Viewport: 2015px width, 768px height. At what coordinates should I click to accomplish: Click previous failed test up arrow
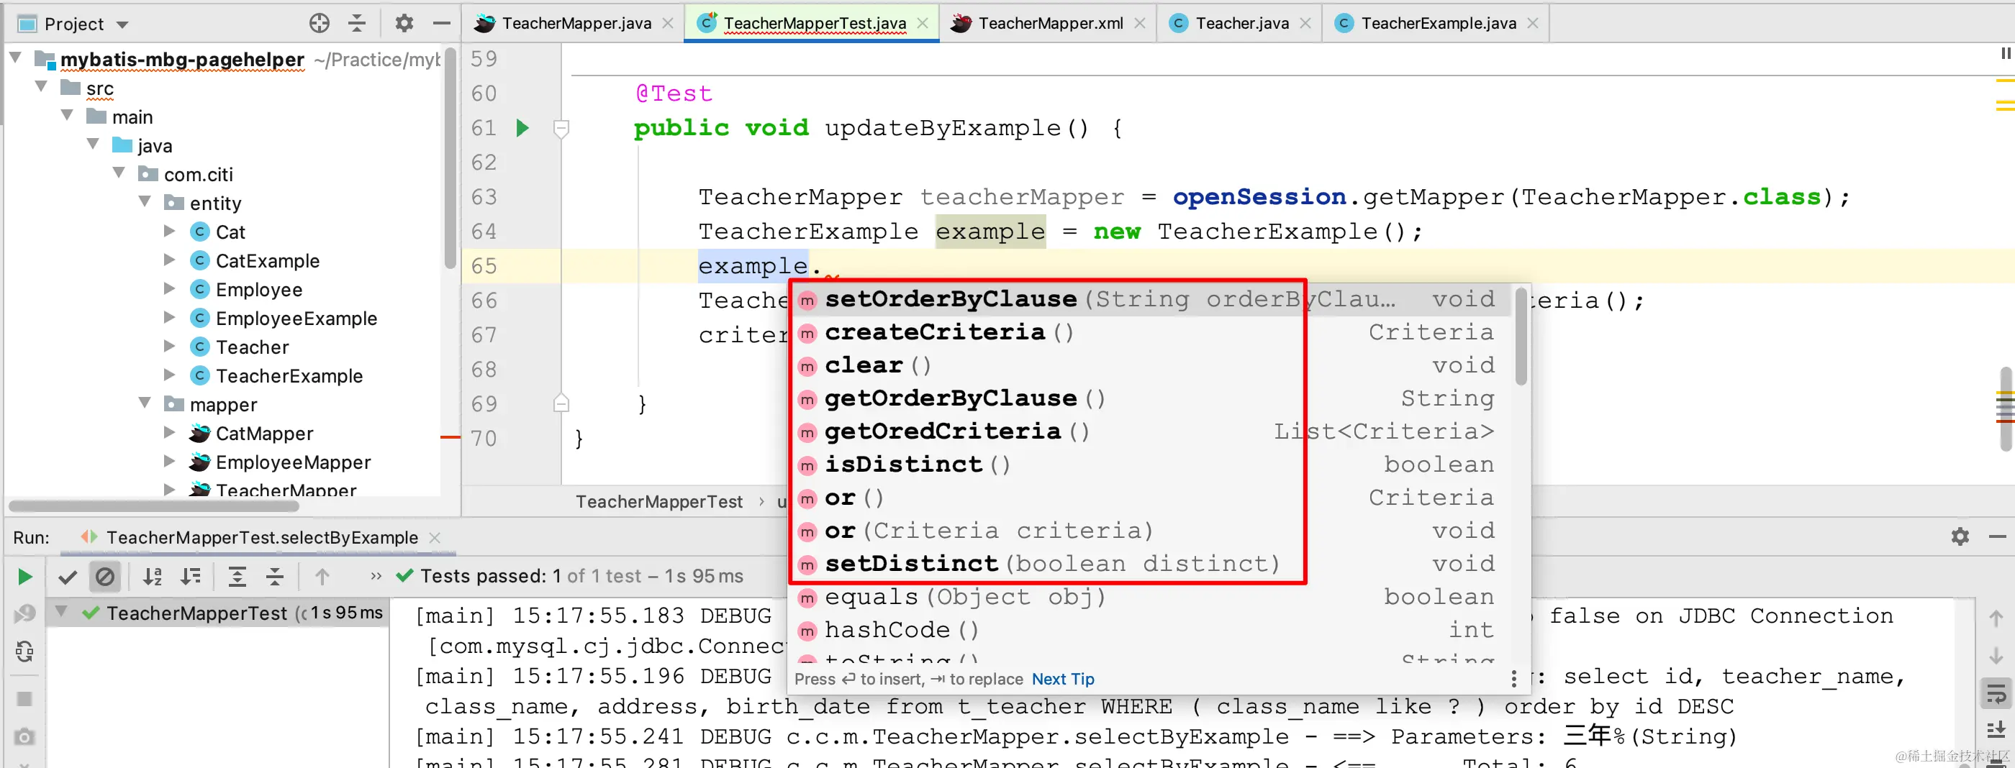(x=322, y=577)
